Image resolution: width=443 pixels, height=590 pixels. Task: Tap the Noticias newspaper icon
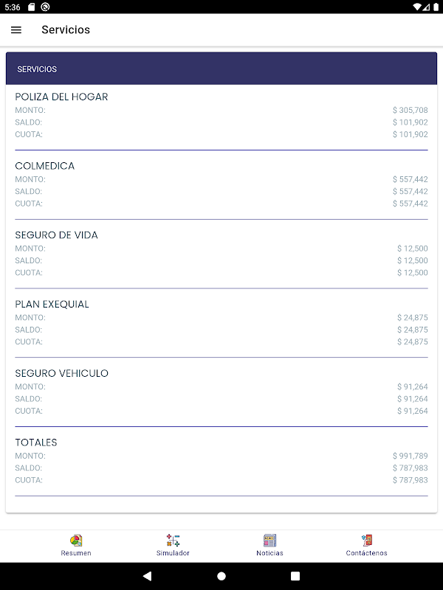point(269,540)
